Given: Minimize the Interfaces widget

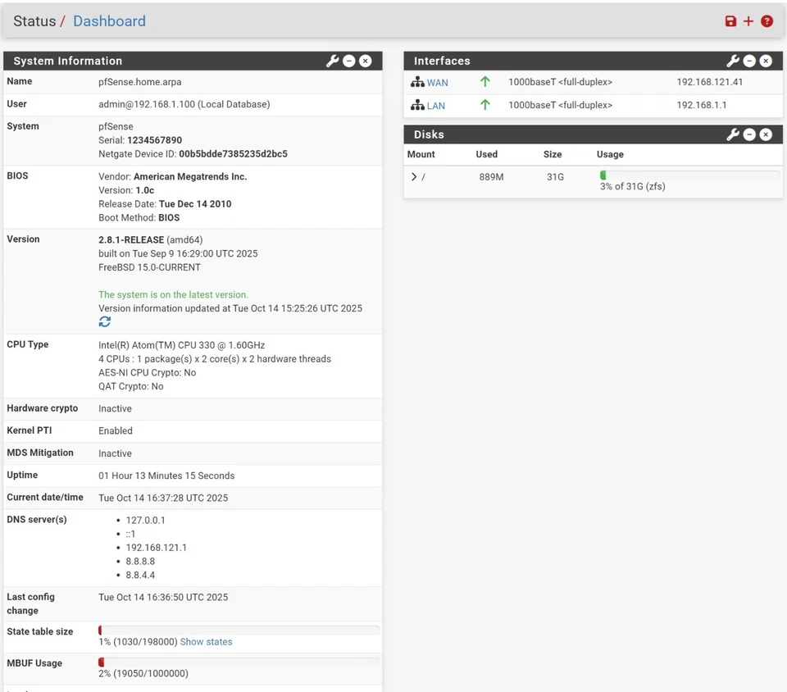Looking at the screenshot, I should [x=749, y=61].
